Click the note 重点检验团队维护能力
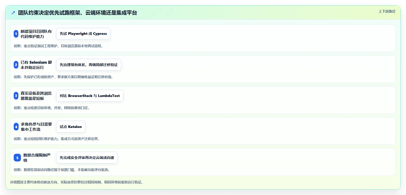The height and width of the screenshot is (195, 406). pos(57,139)
